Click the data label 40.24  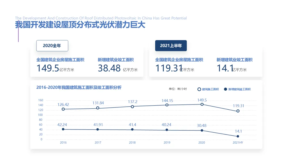point(167,125)
